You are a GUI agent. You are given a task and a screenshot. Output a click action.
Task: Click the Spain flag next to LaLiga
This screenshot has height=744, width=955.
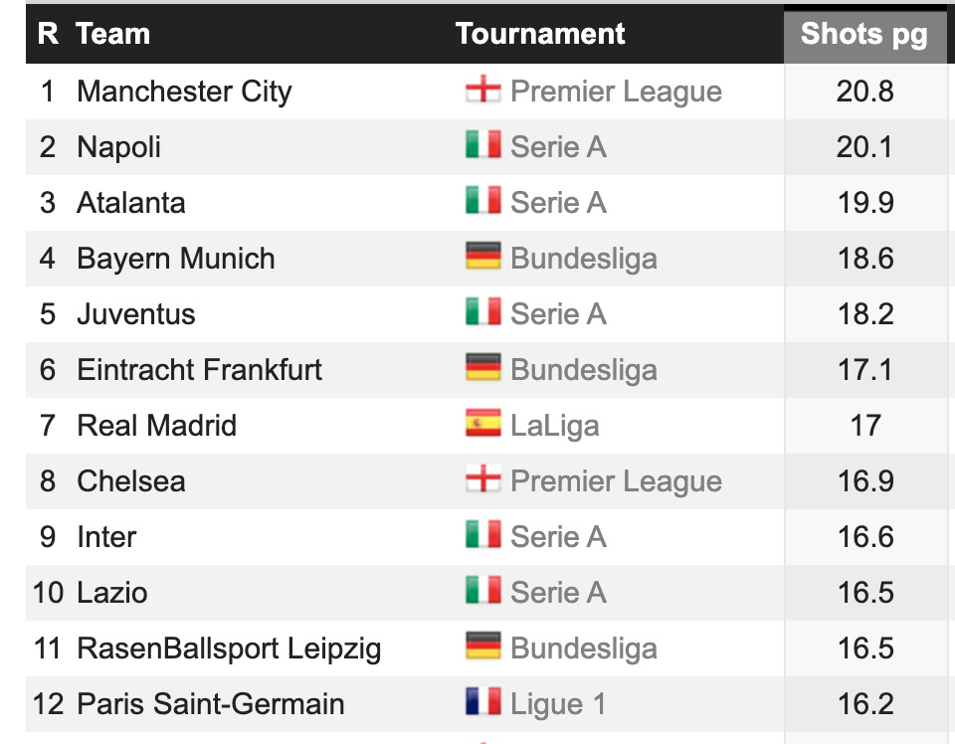[482, 426]
